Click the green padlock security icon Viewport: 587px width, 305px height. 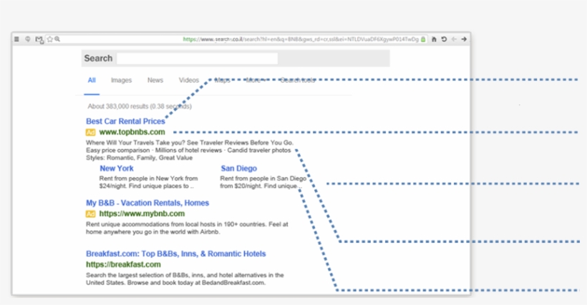[x=423, y=39]
